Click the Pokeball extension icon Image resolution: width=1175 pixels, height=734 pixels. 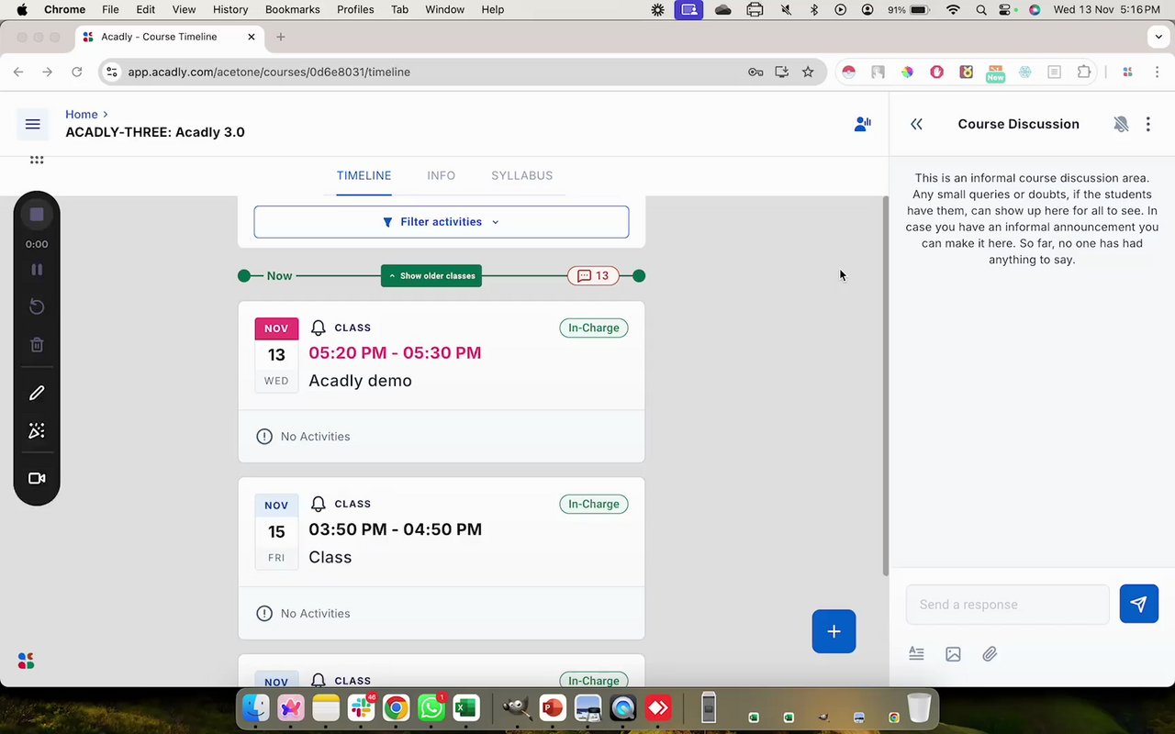(x=849, y=72)
